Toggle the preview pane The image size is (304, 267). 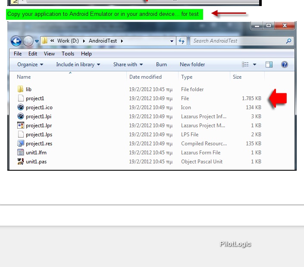coord(269,64)
